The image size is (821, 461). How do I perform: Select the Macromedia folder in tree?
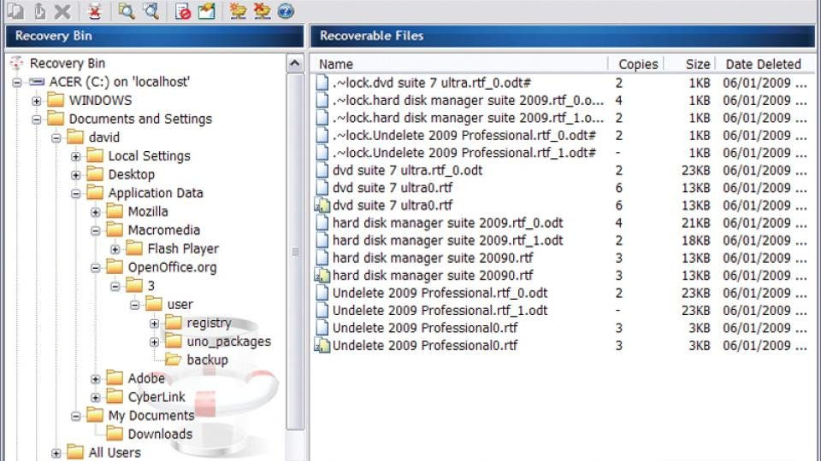(x=164, y=230)
